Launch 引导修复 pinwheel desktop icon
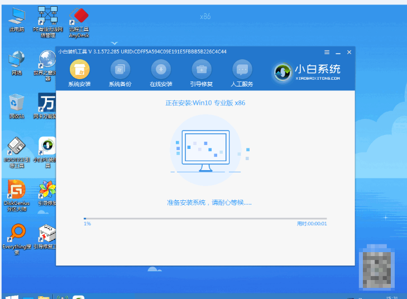 coord(47,193)
